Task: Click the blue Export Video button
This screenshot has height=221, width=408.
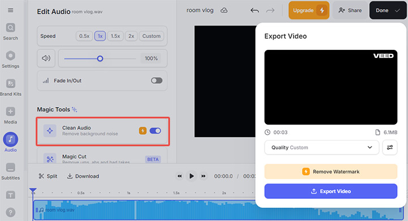Action: tap(331, 192)
